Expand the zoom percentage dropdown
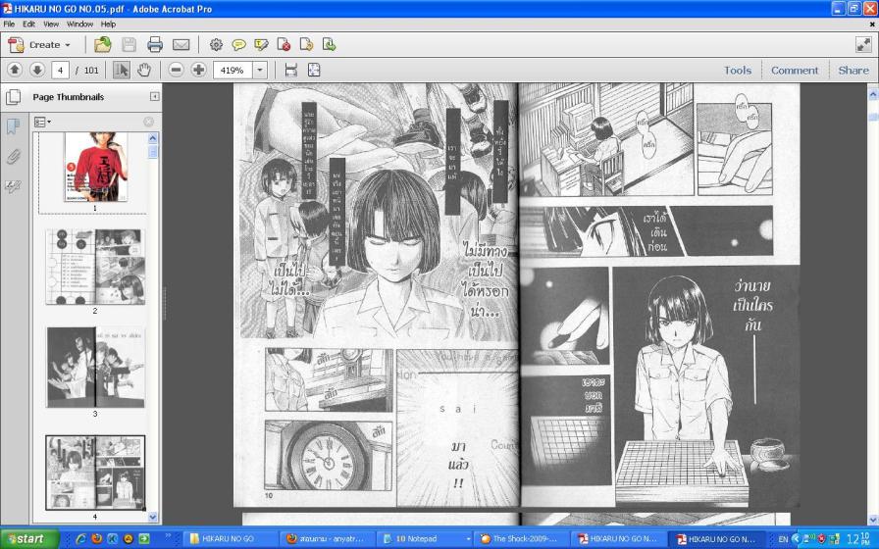879x549 pixels. pyautogui.click(x=260, y=70)
